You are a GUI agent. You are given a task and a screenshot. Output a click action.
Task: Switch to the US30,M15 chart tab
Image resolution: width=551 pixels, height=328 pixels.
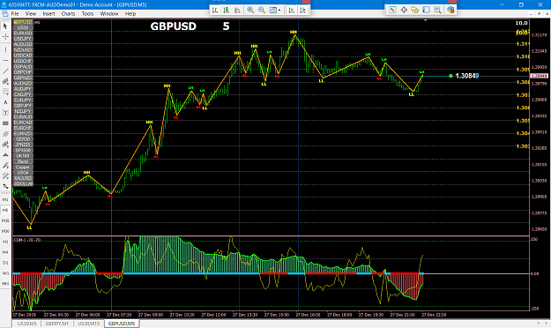click(88, 324)
